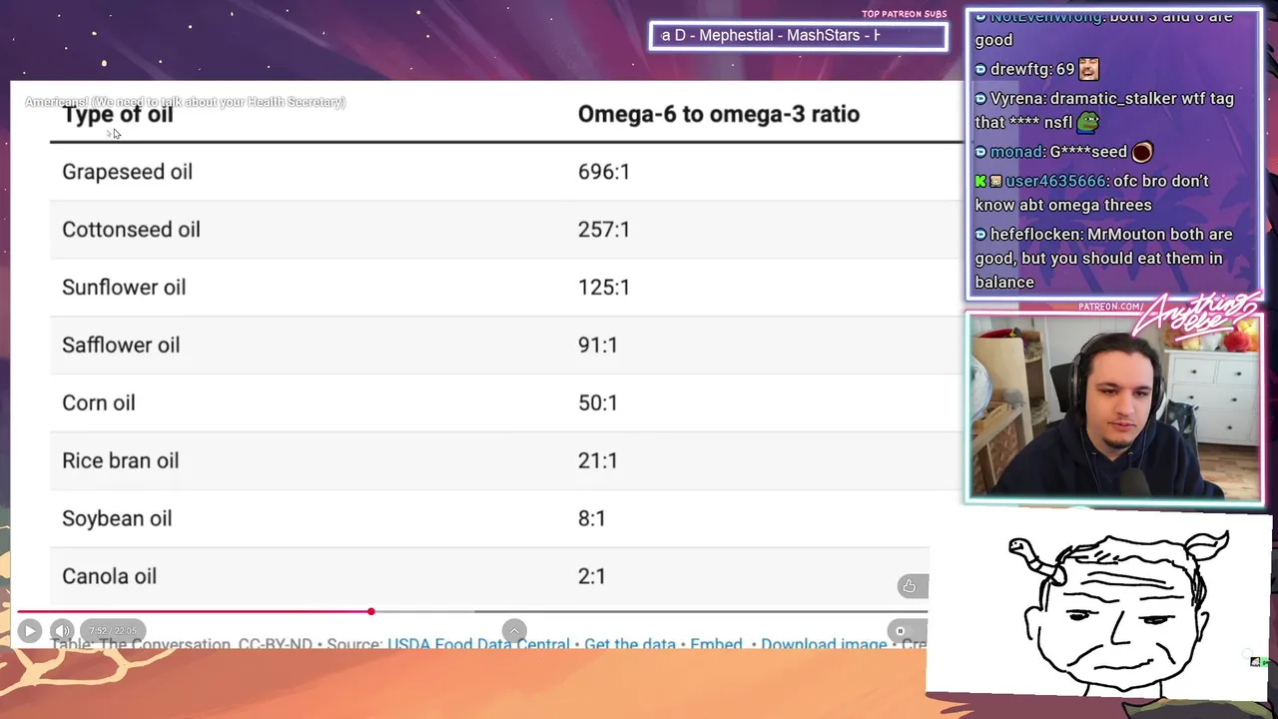Screen dimensions: 1278x719
Task: Click the '21:1' ratio value
Action: (597, 461)
